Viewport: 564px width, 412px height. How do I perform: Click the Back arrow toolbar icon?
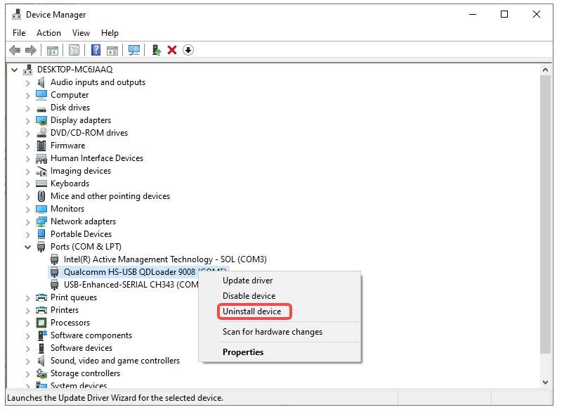click(15, 50)
